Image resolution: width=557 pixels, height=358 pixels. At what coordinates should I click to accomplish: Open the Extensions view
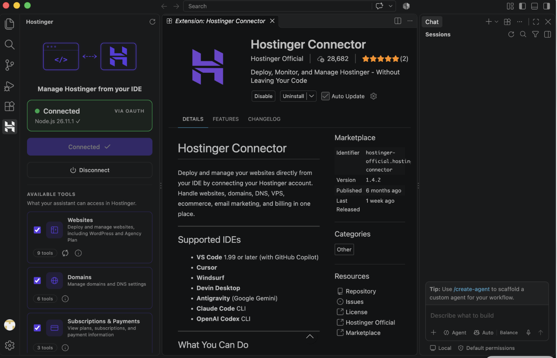click(x=9, y=106)
